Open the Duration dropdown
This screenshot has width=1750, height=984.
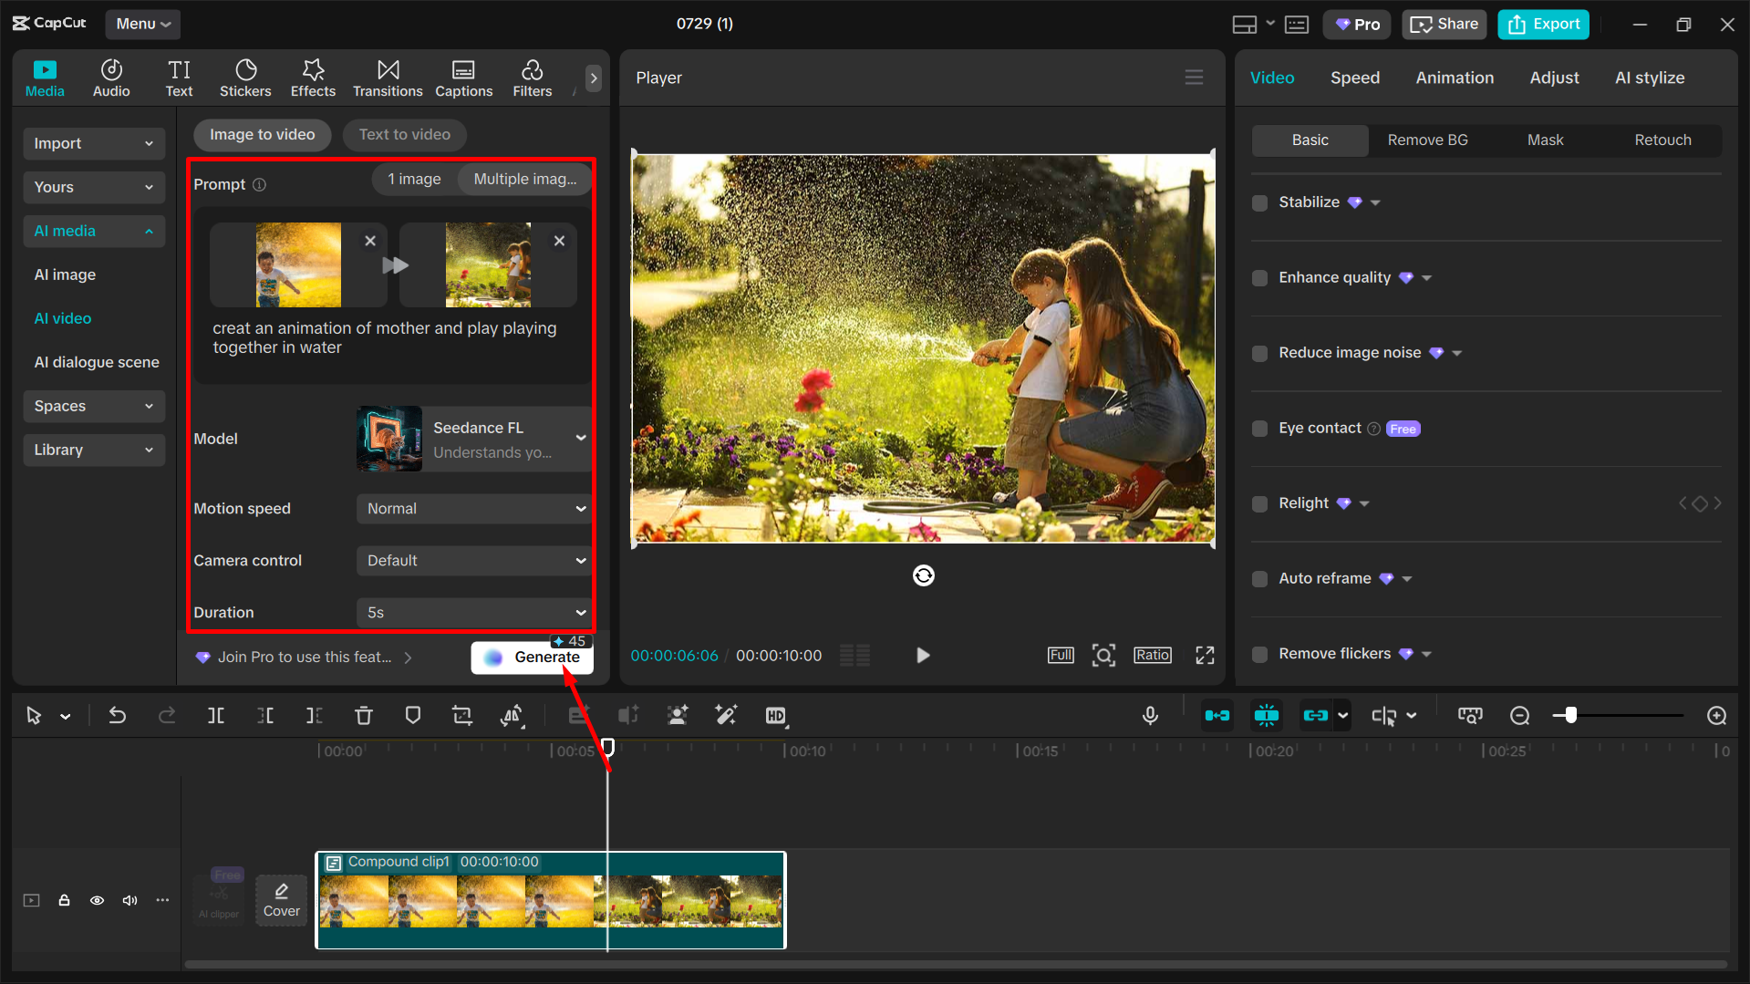click(472, 612)
